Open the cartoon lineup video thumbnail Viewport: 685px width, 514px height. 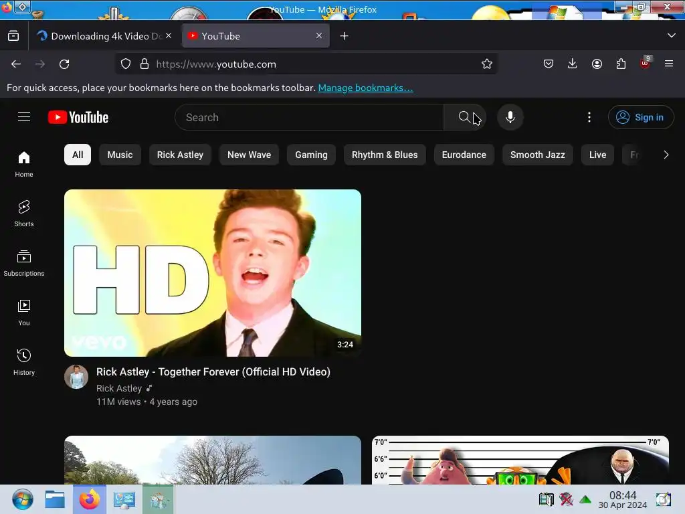click(x=520, y=460)
